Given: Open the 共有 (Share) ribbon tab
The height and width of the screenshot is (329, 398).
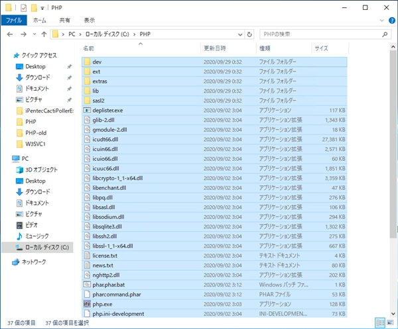Looking at the screenshot, I should click(x=64, y=21).
